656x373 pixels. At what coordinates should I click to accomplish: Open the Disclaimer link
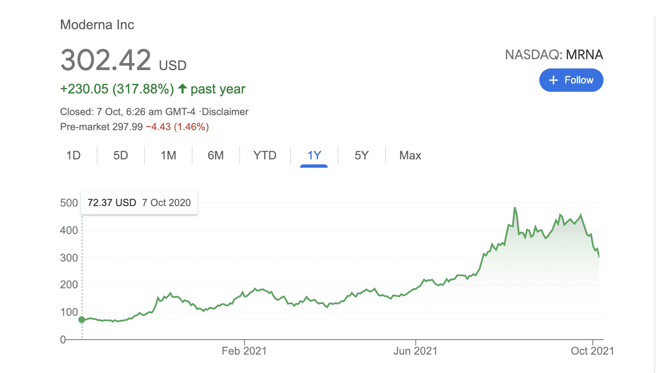tap(225, 112)
